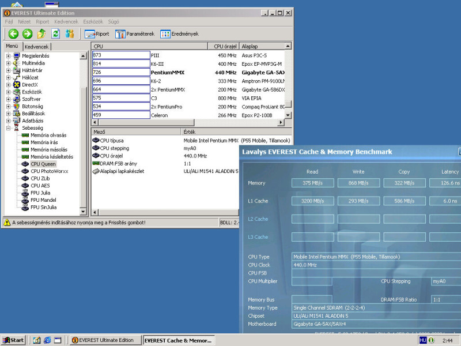
Task: Select FPU SinJulia benchmark
Action: coord(44,208)
